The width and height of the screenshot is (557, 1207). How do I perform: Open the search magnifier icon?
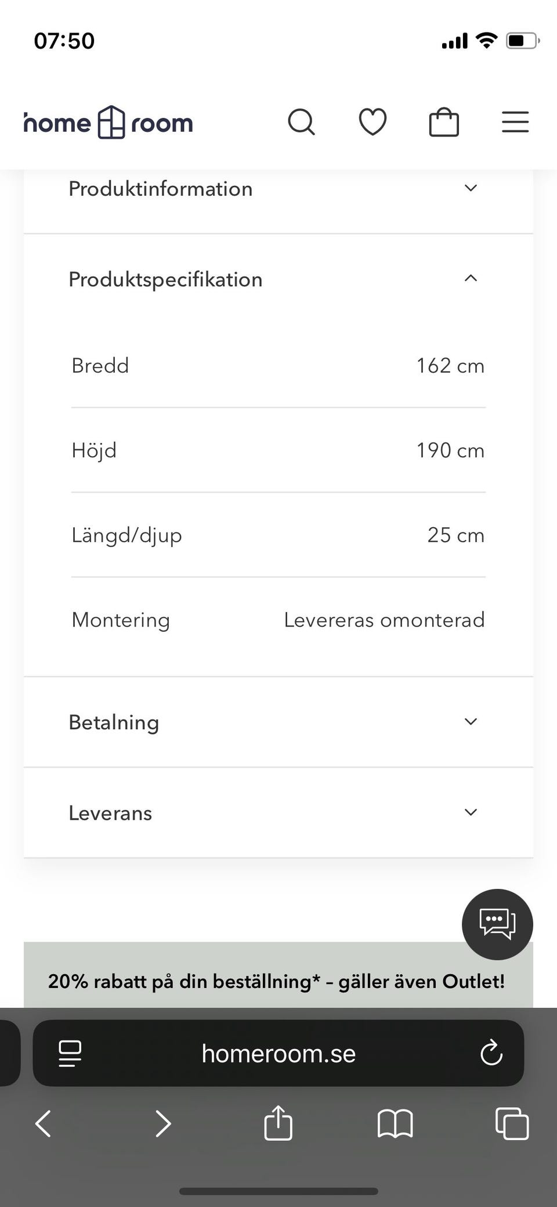301,122
